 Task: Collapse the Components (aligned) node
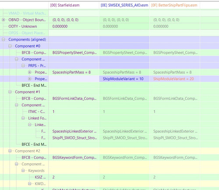point(4,39)
